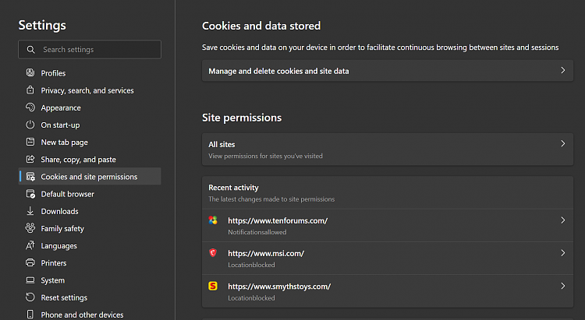Open Family safety settings
Image resolution: width=585 pixels, height=320 pixels.
[x=90, y=228]
